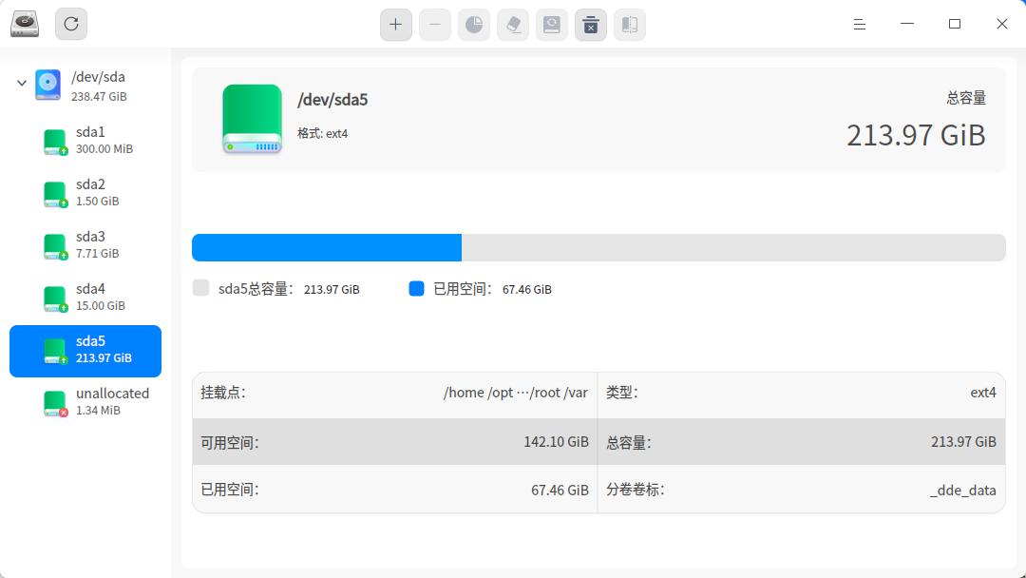Click the mount point value '/home /opt …/root /var'
Viewport: 1026px width, 578px height.
click(516, 392)
